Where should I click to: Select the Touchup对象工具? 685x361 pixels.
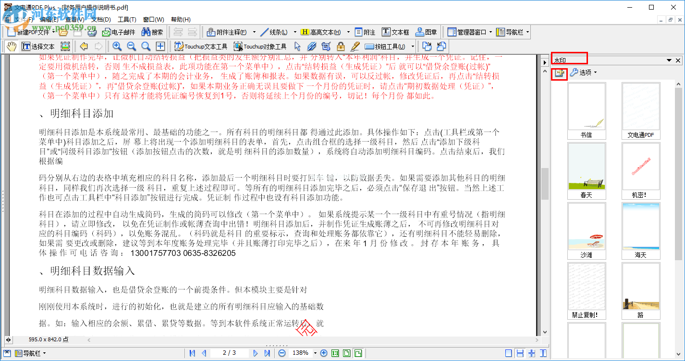tap(260, 47)
